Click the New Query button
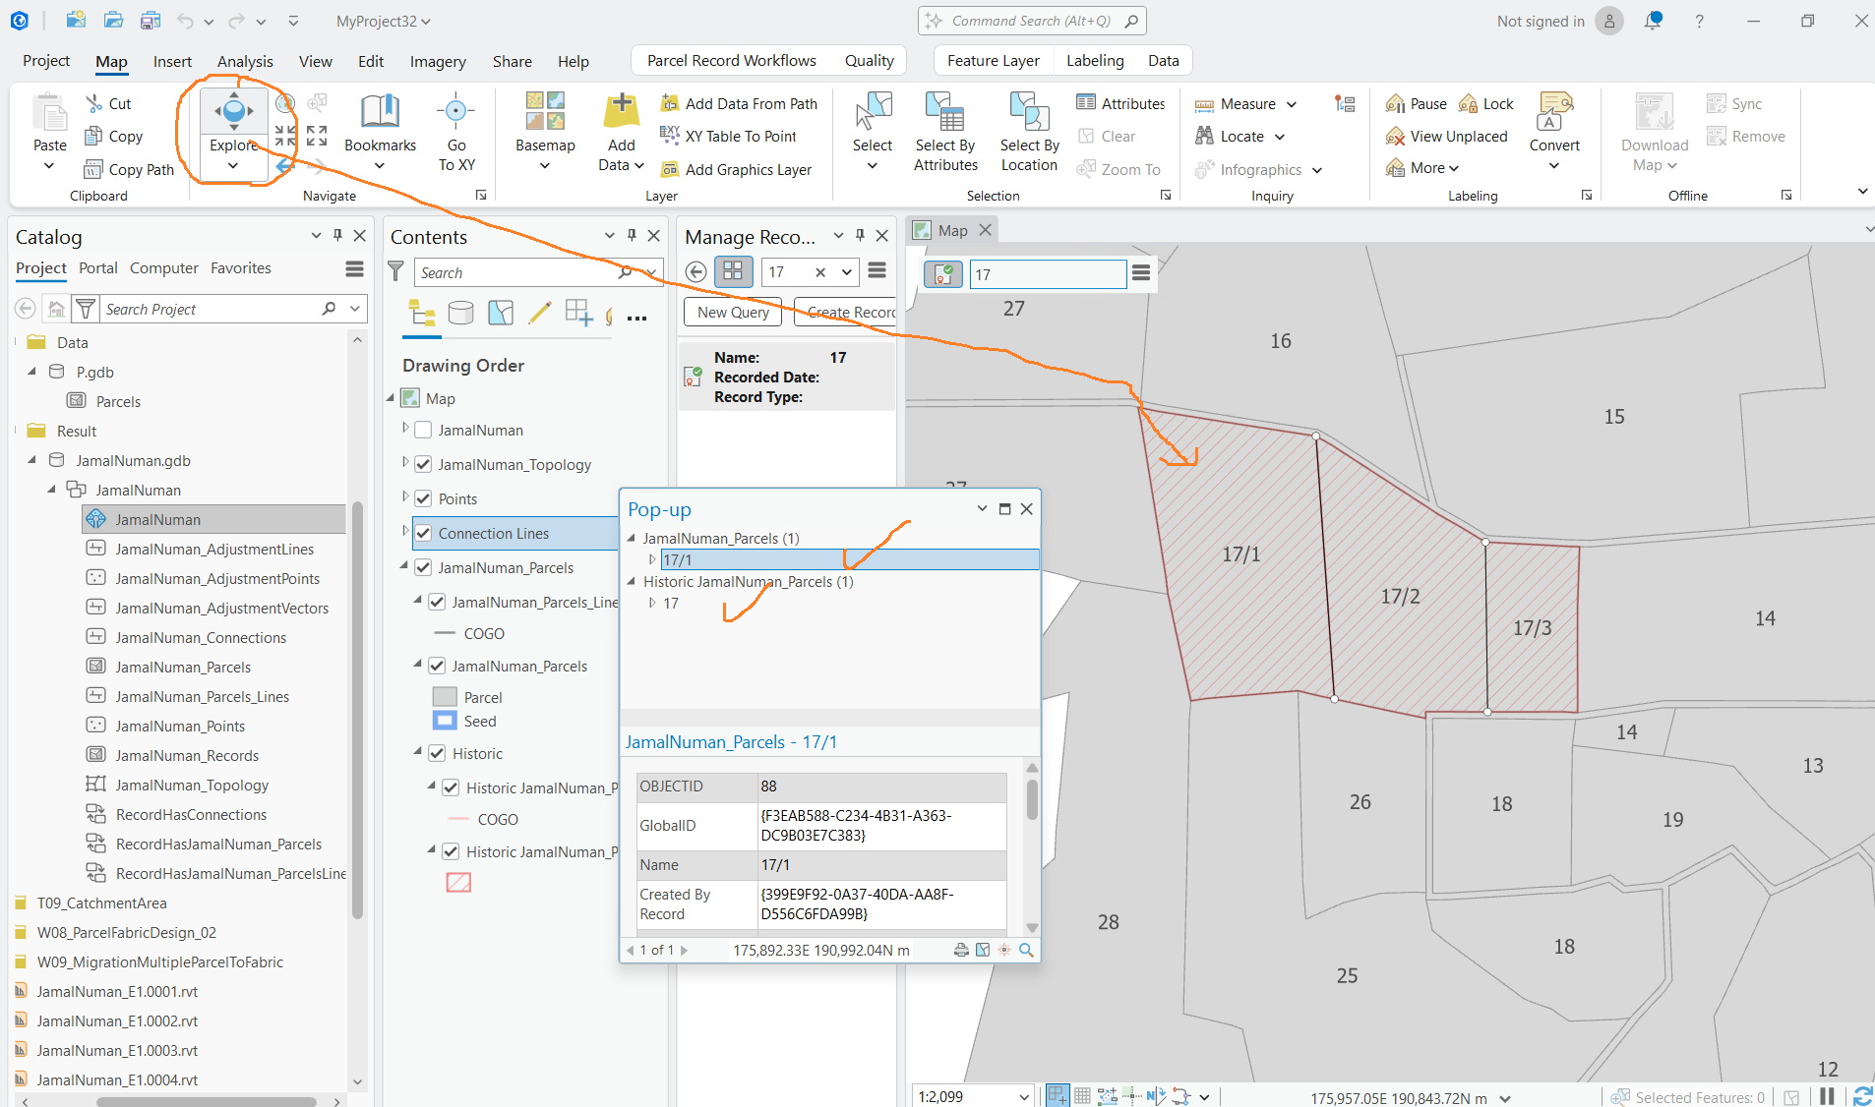Image resolution: width=1875 pixels, height=1107 pixels. [x=733, y=313]
